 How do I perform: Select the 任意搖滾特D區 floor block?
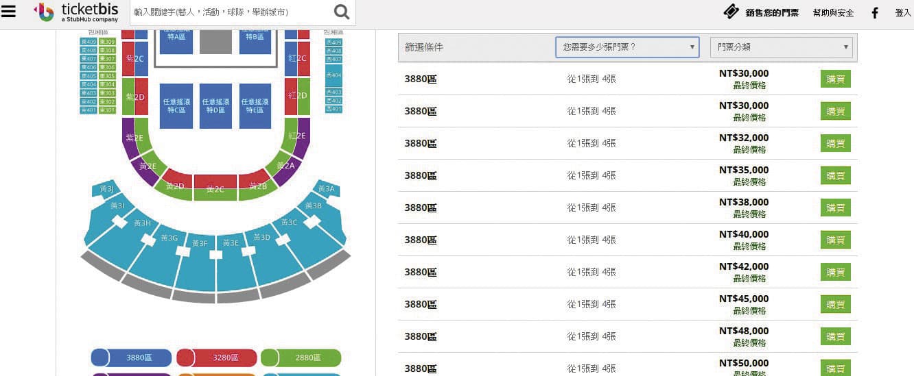tap(215, 105)
